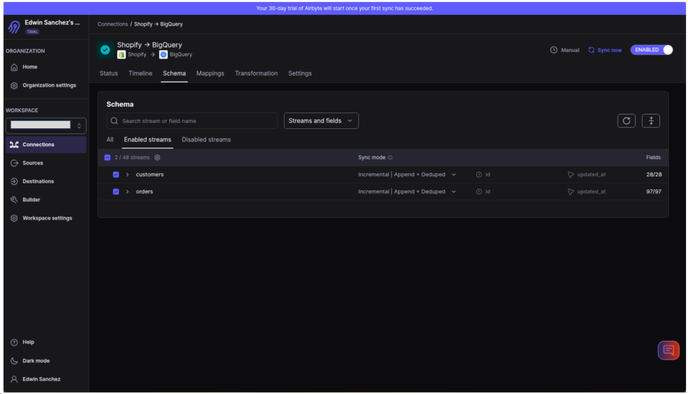688x394 pixels.
Task: Open Home in the sidebar
Action: pos(30,67)
